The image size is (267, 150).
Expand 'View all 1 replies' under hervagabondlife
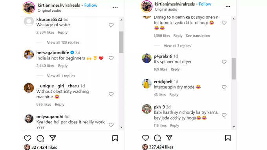(x=61, y=76)
